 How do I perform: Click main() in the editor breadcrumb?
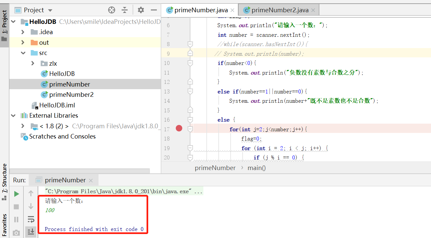[x=257, y=168]
